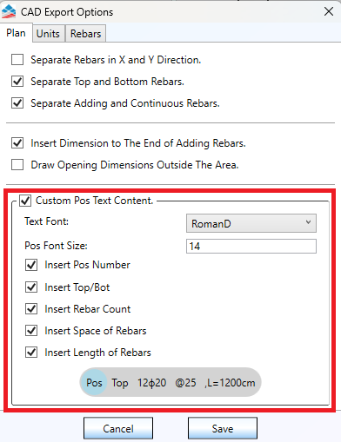Image resolution: width=341 pixels, height=442 pixels.
Task: Toggle Insert Length of Rebars checkbox
Action: [x=31, y=353]
